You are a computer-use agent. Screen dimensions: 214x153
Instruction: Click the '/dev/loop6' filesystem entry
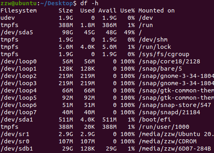pyautogui.click(x=19, y=105)
